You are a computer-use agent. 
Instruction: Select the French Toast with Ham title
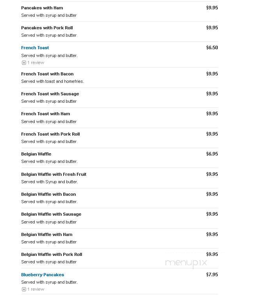[x=46, y=114]
